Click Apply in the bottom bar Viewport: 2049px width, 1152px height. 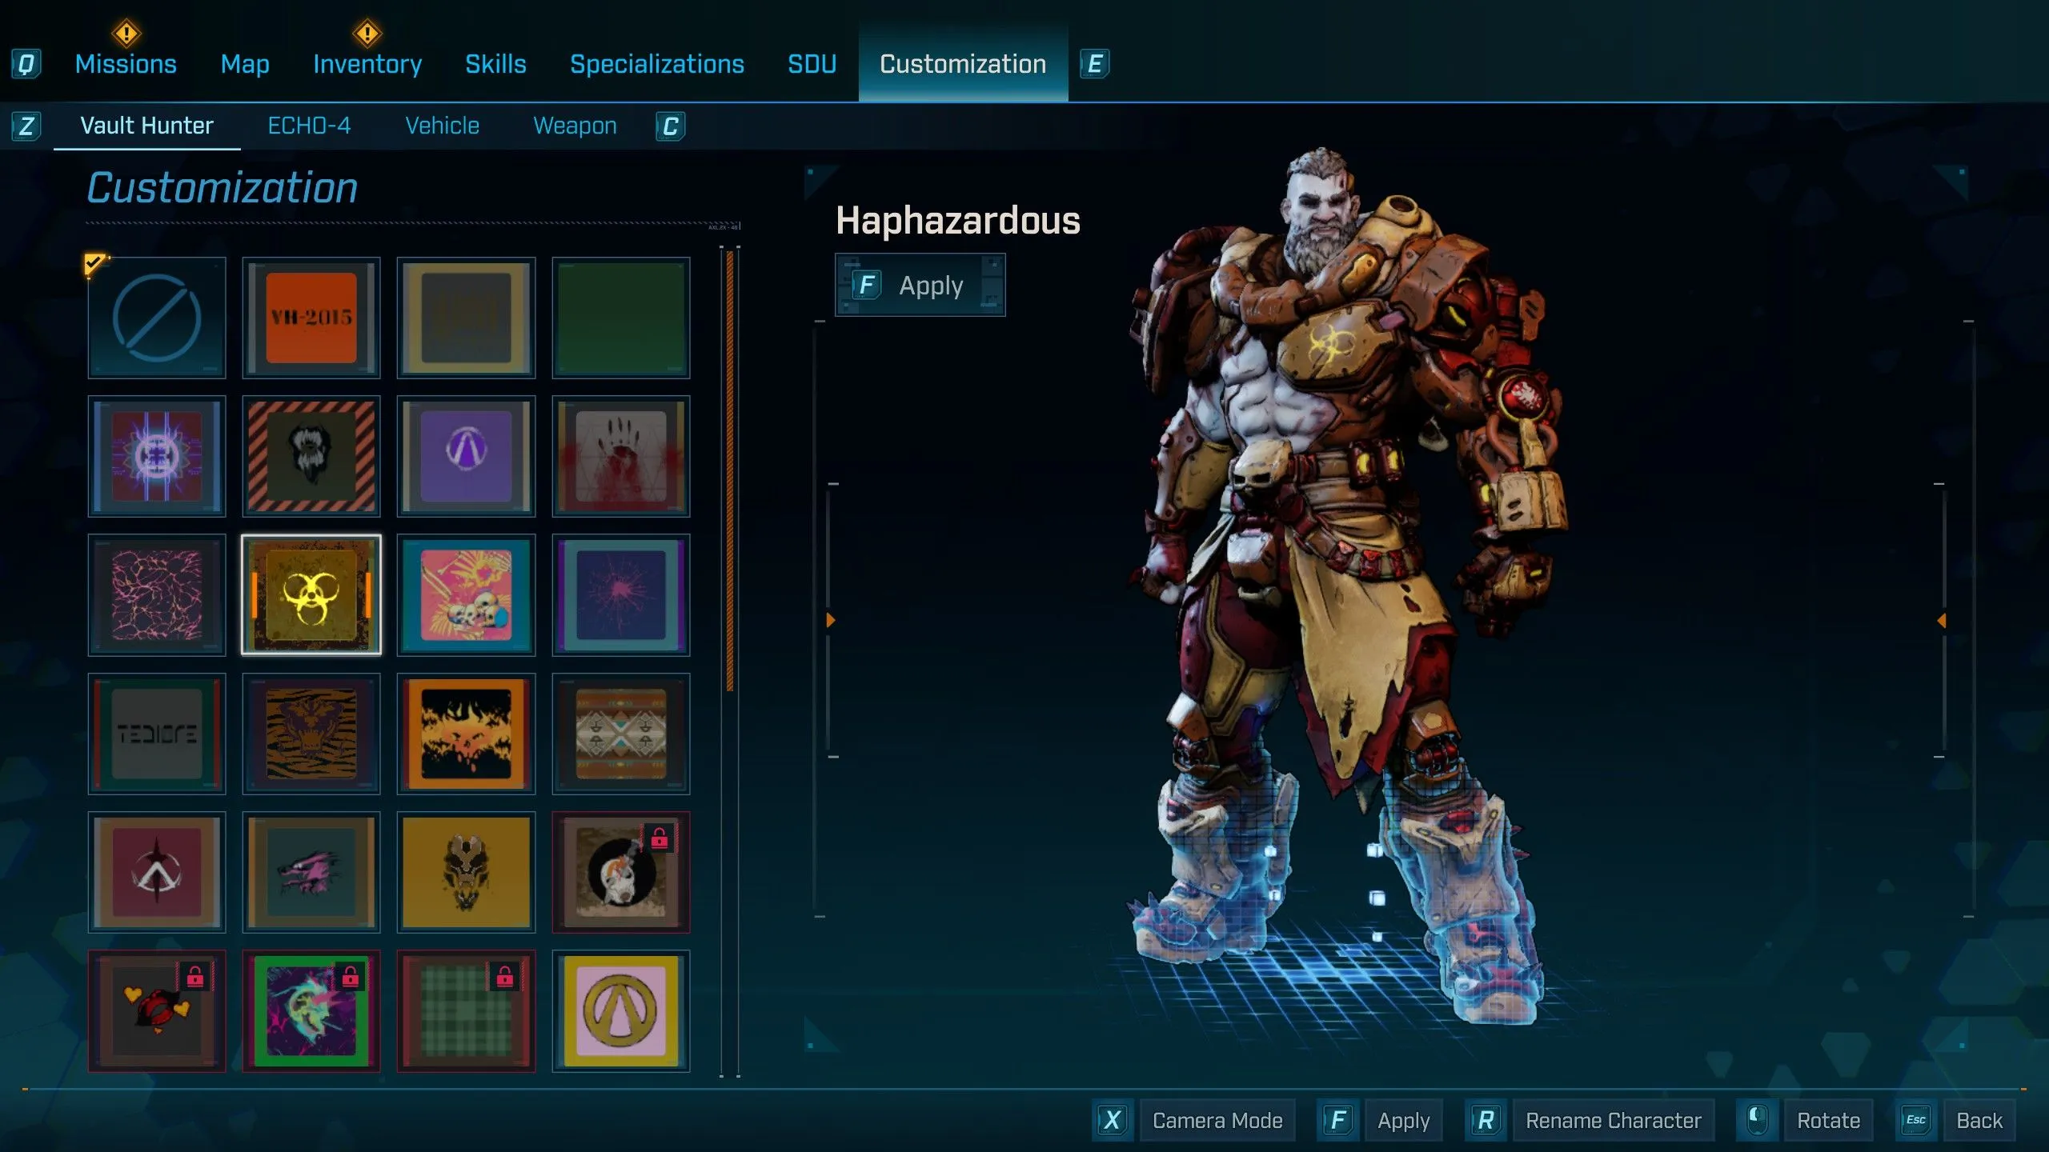tap(1403, 1121)
